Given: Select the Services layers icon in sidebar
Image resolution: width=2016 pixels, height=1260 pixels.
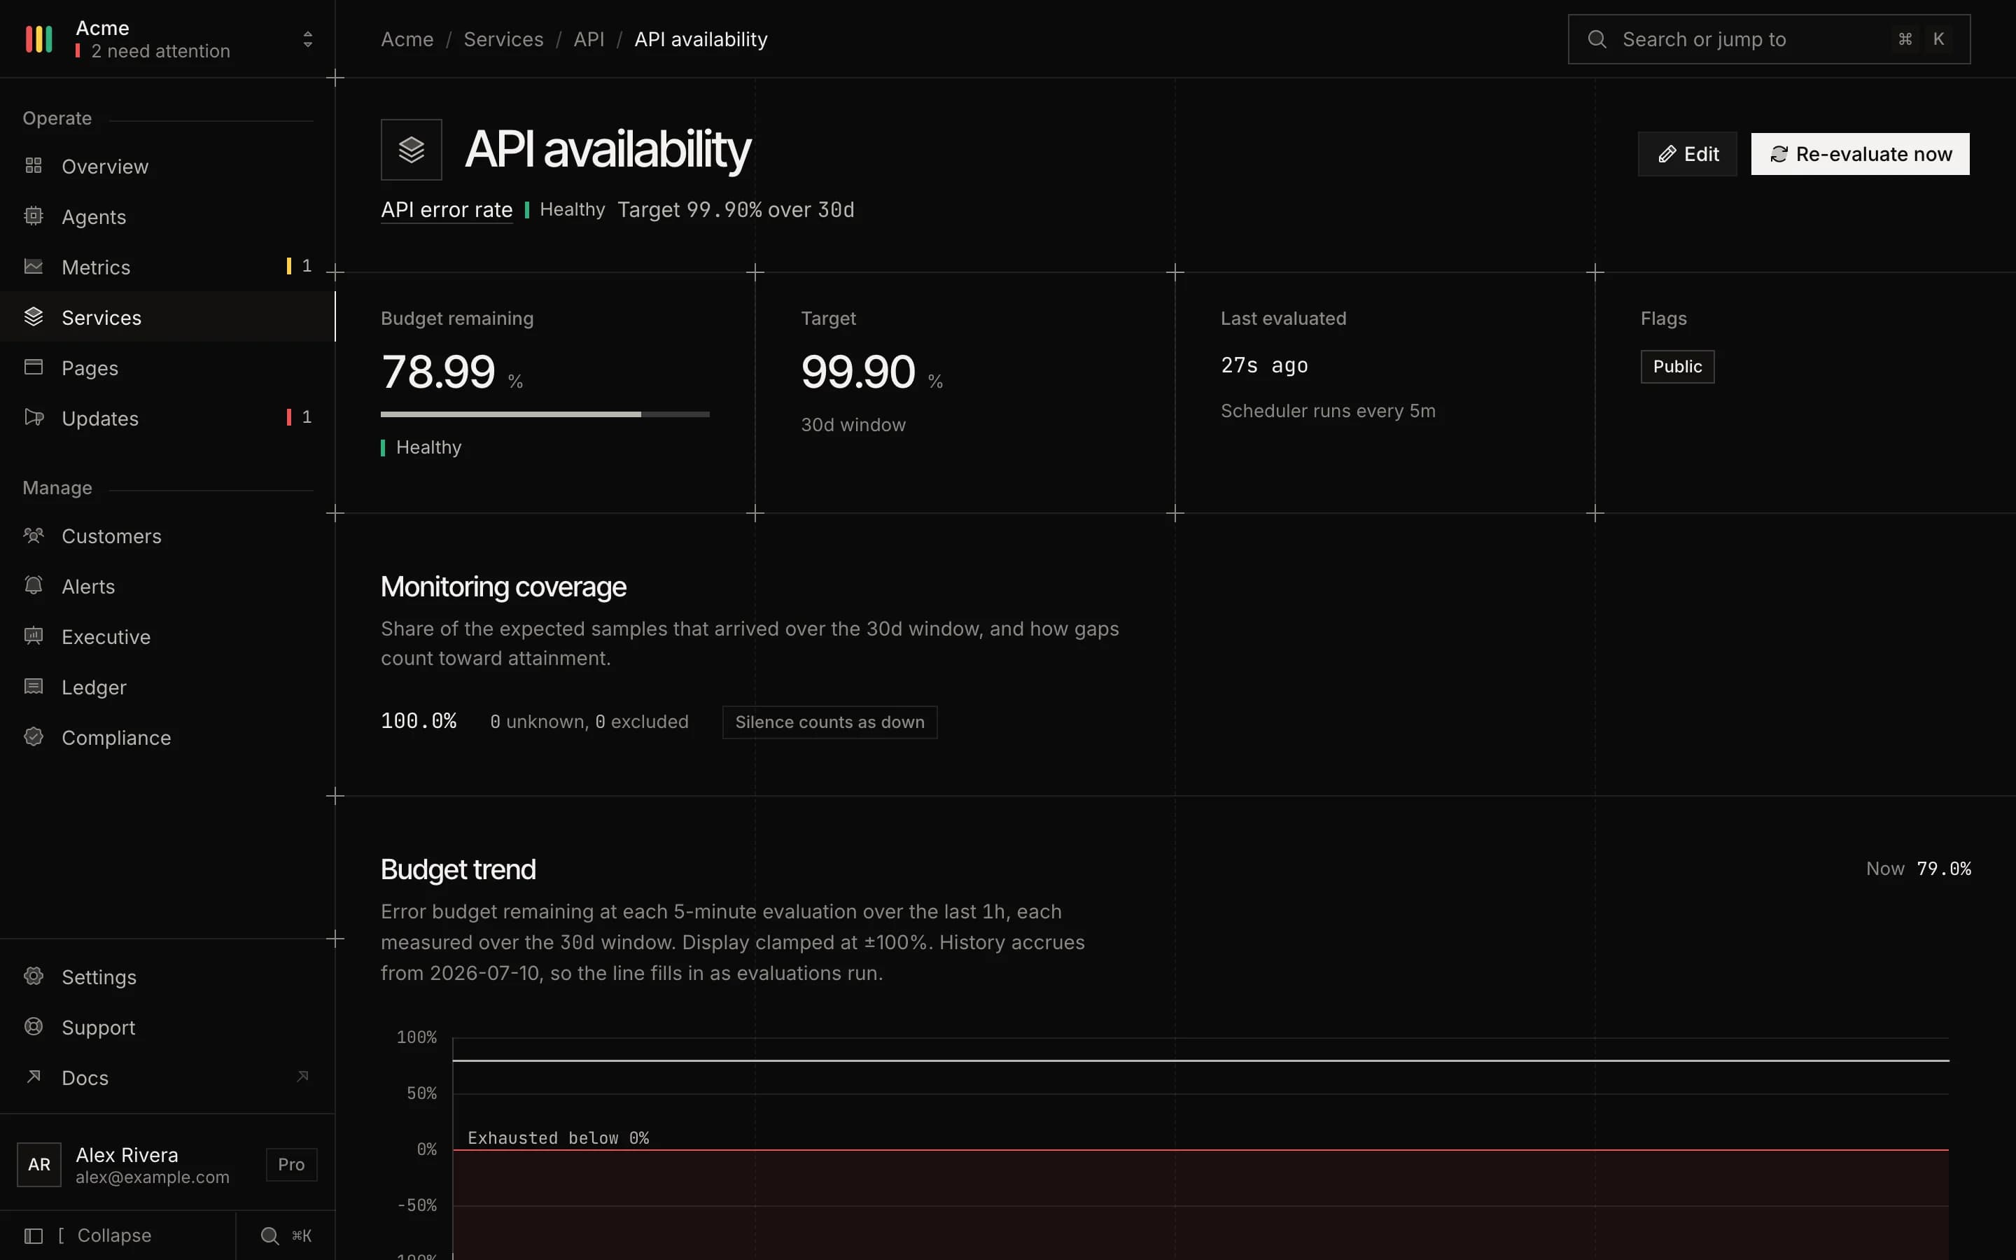Looking at the screenshot, I should tap(34, 316).
